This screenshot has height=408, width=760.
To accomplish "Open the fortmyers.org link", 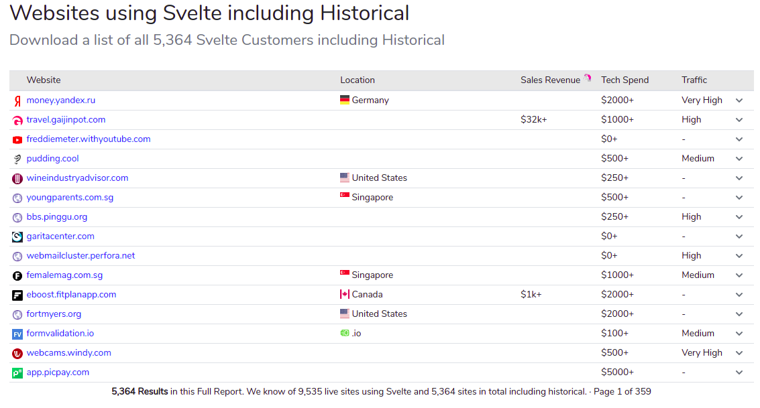I will click(x=54, y=314).
